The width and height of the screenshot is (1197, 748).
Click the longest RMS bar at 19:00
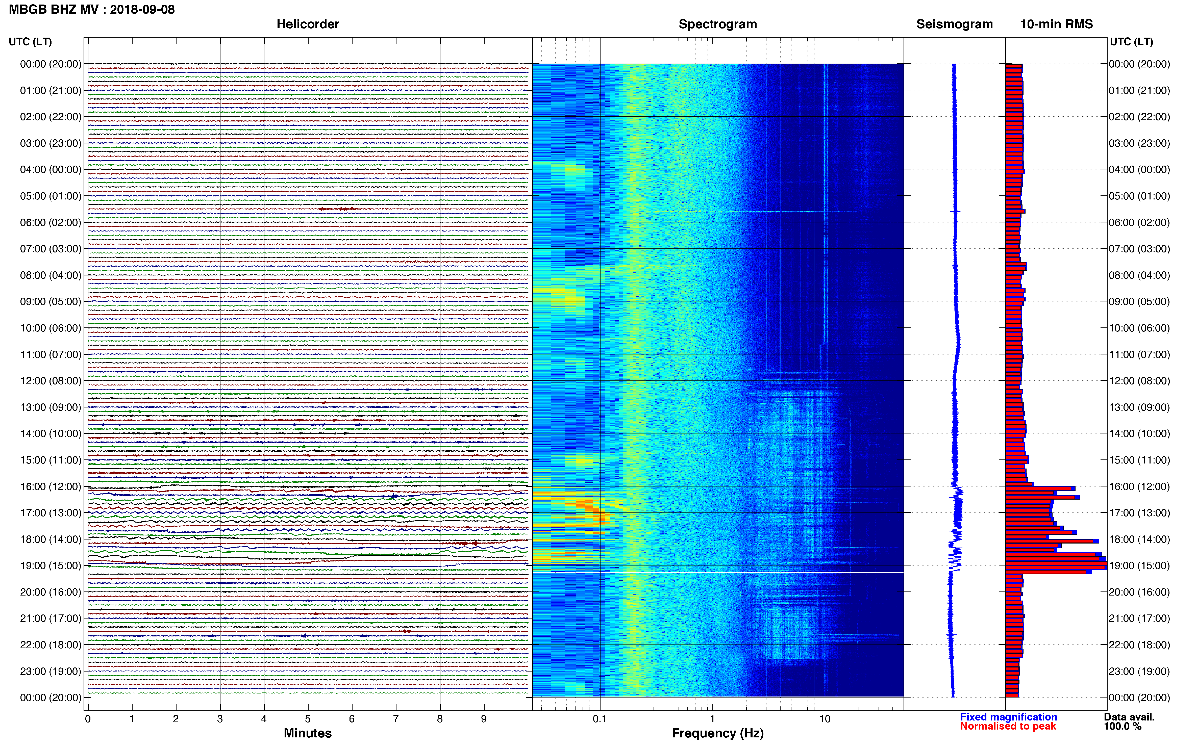click(1056, 565)
